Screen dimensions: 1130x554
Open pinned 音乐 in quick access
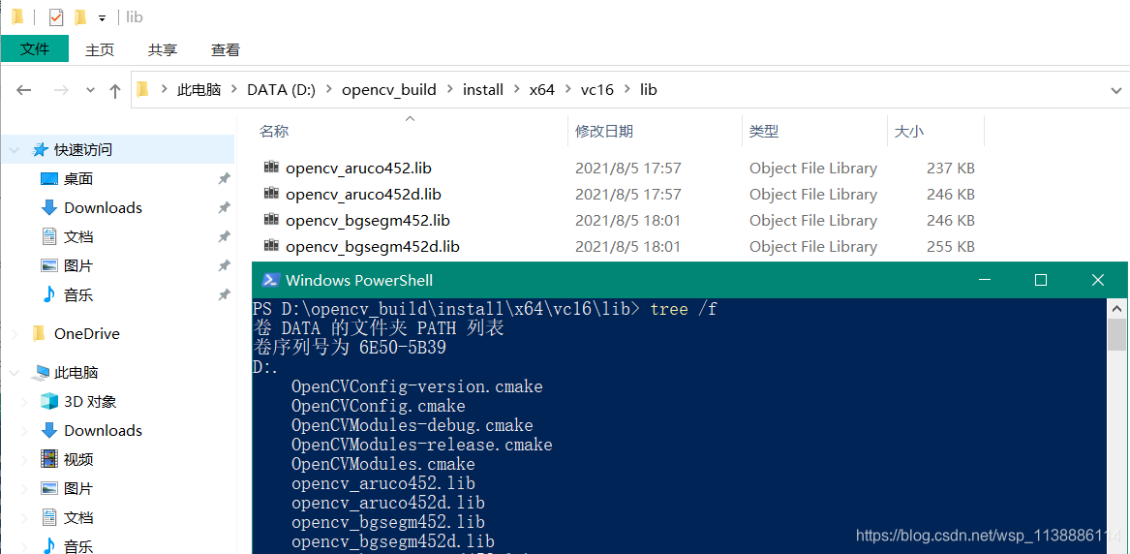point(77,294)
